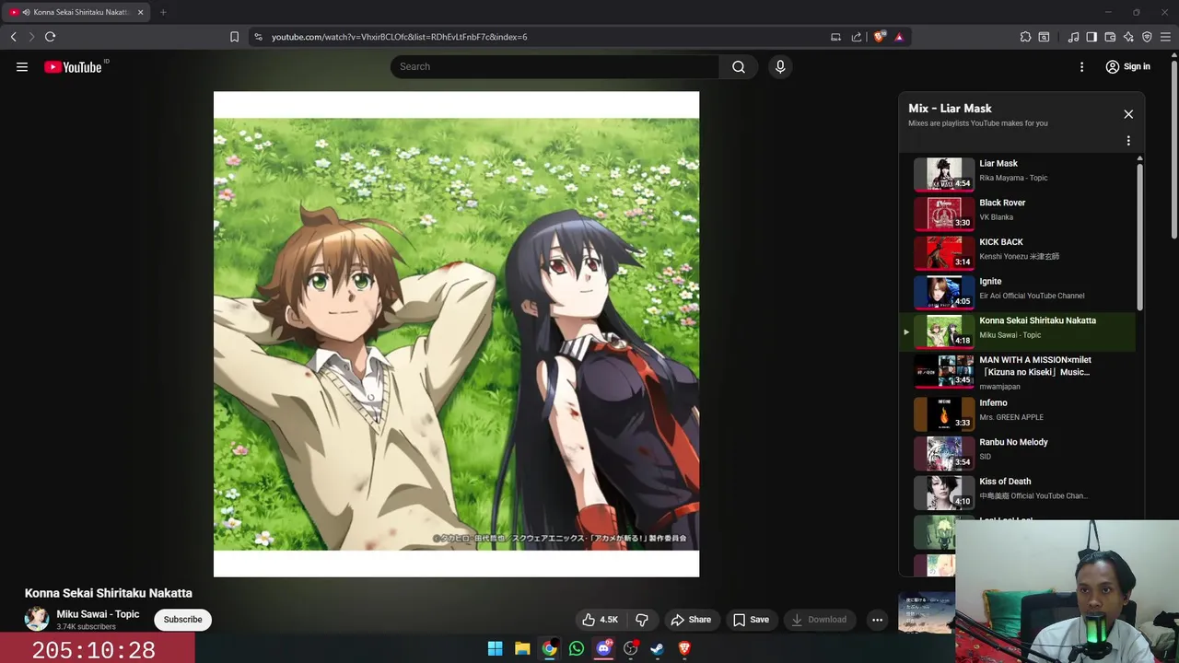The height and width of the screenshot is (663, 1179).
Task: Open the Miku Sawai - Topic channel link
Action: [98, 614]
